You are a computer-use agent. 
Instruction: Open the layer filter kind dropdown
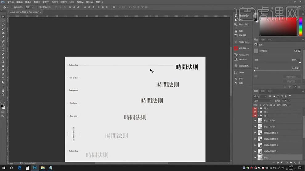260,96
